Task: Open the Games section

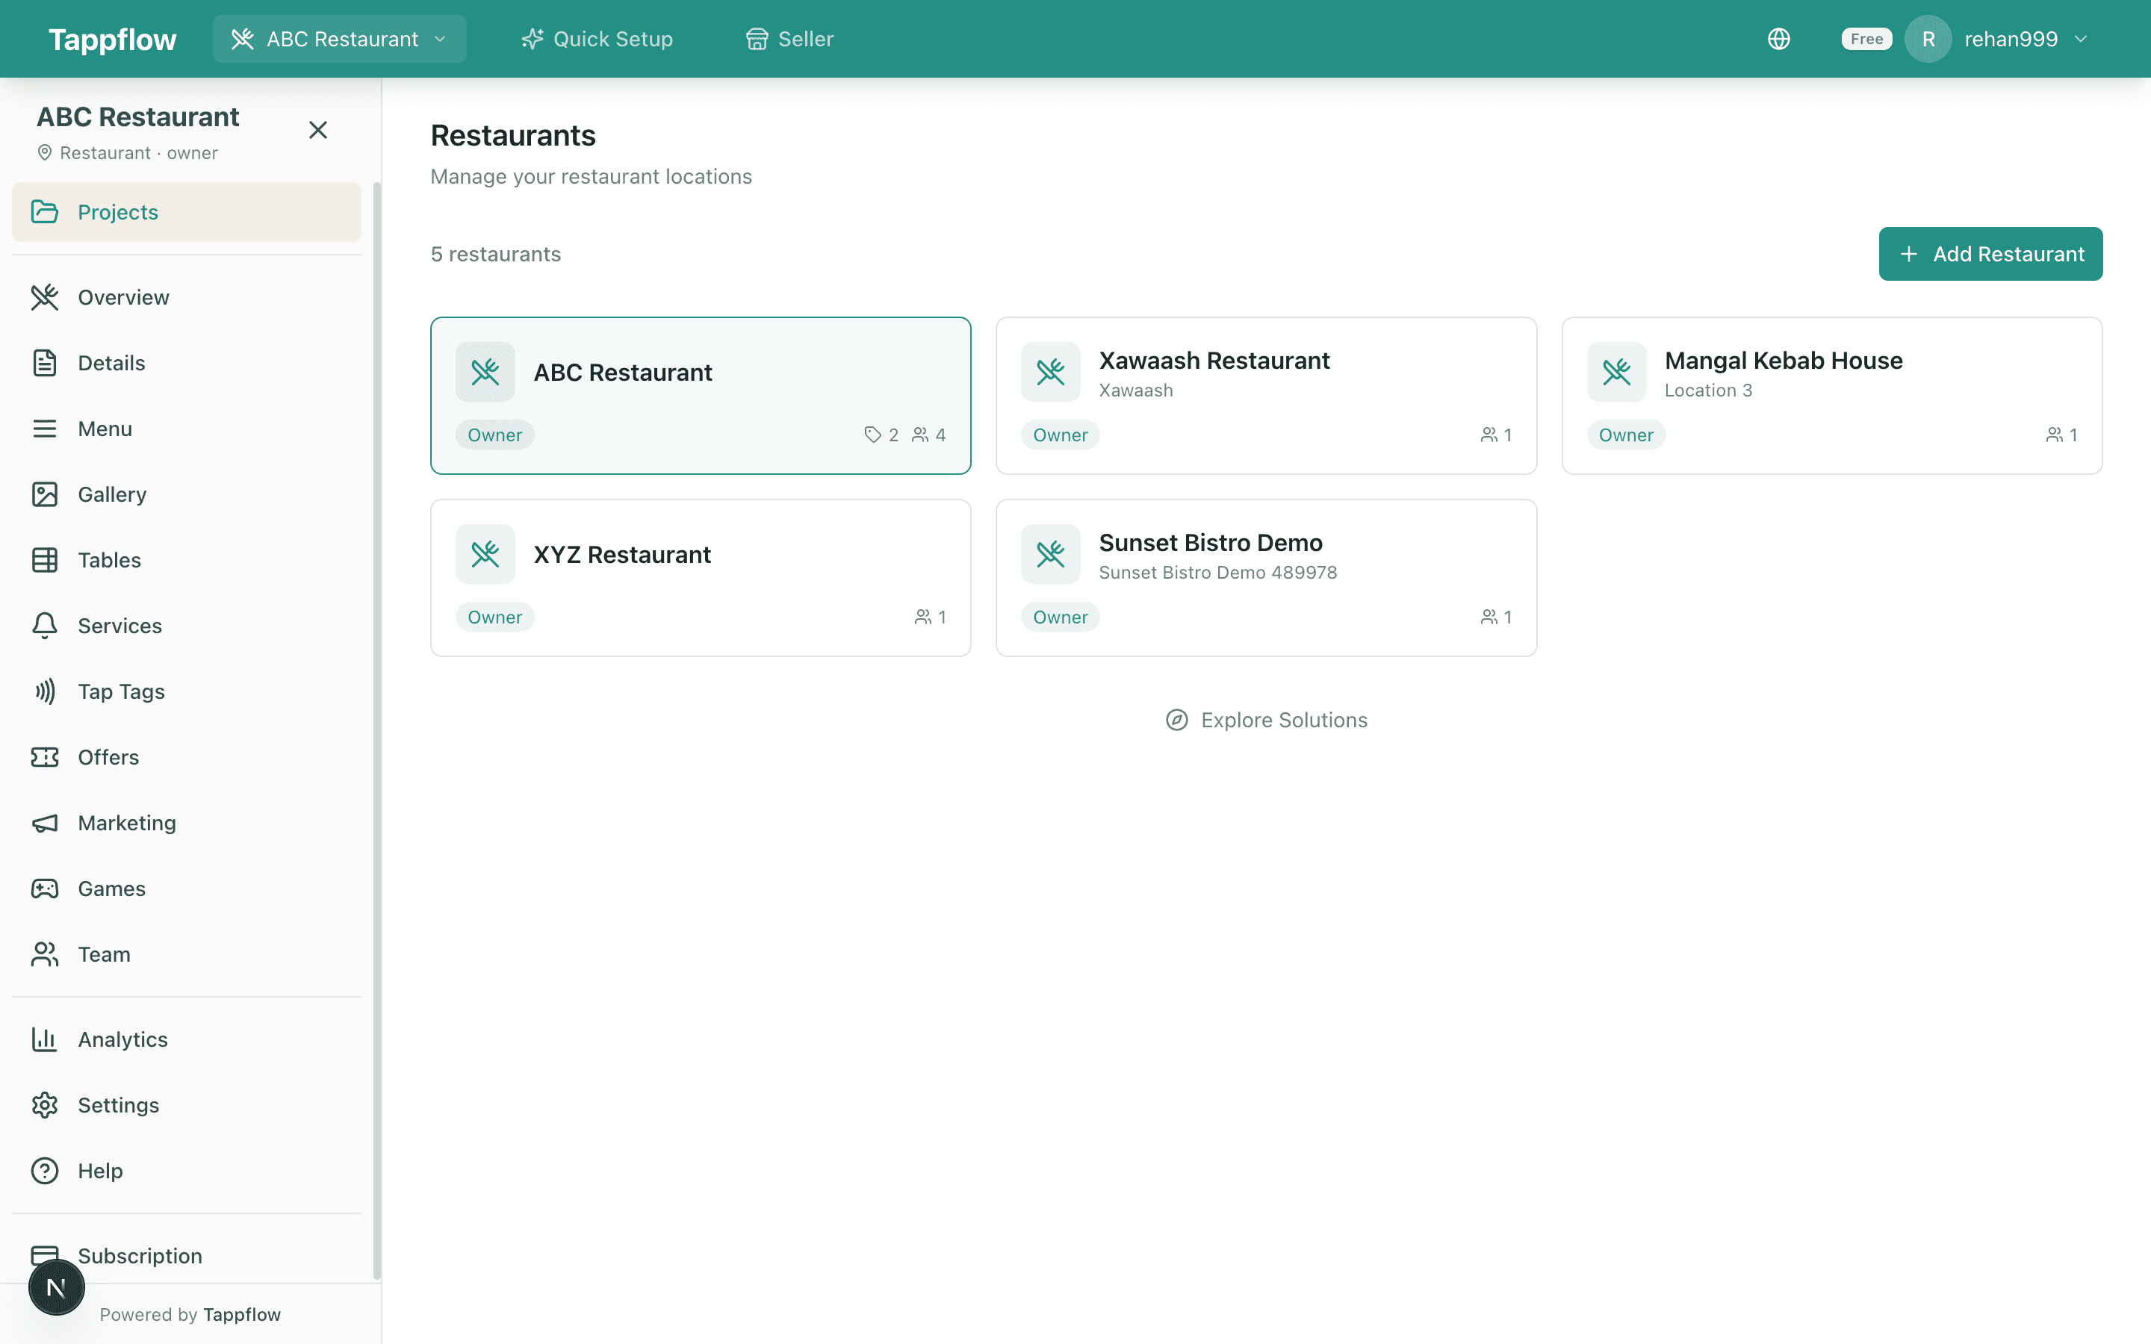Action: (x=111, y=888)
